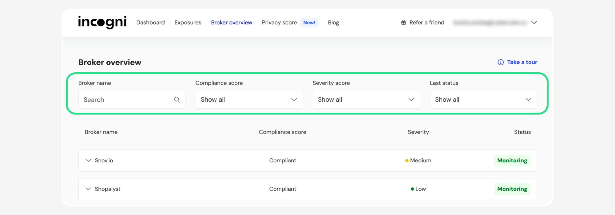Click the Compliance score table column header
Viewport: 615px width, 215px height.
tap(282, 132)
